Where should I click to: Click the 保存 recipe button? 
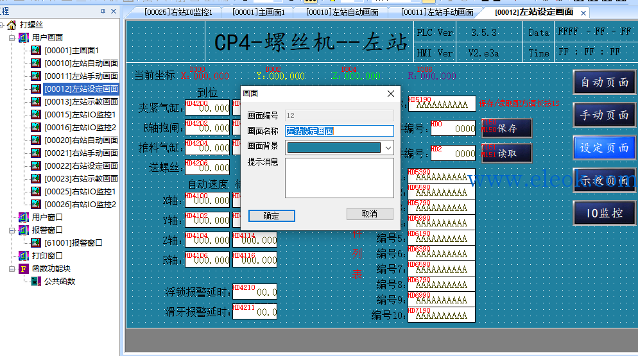506,128
